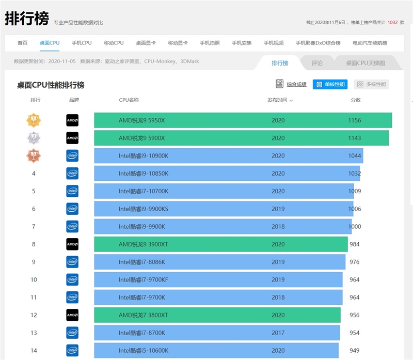Click the 品牌 column header
413x360 pixels.
click(74, 100)
